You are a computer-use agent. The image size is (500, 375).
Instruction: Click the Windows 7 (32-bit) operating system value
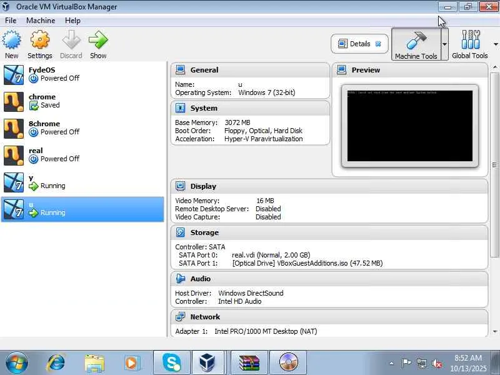[267, 92]
